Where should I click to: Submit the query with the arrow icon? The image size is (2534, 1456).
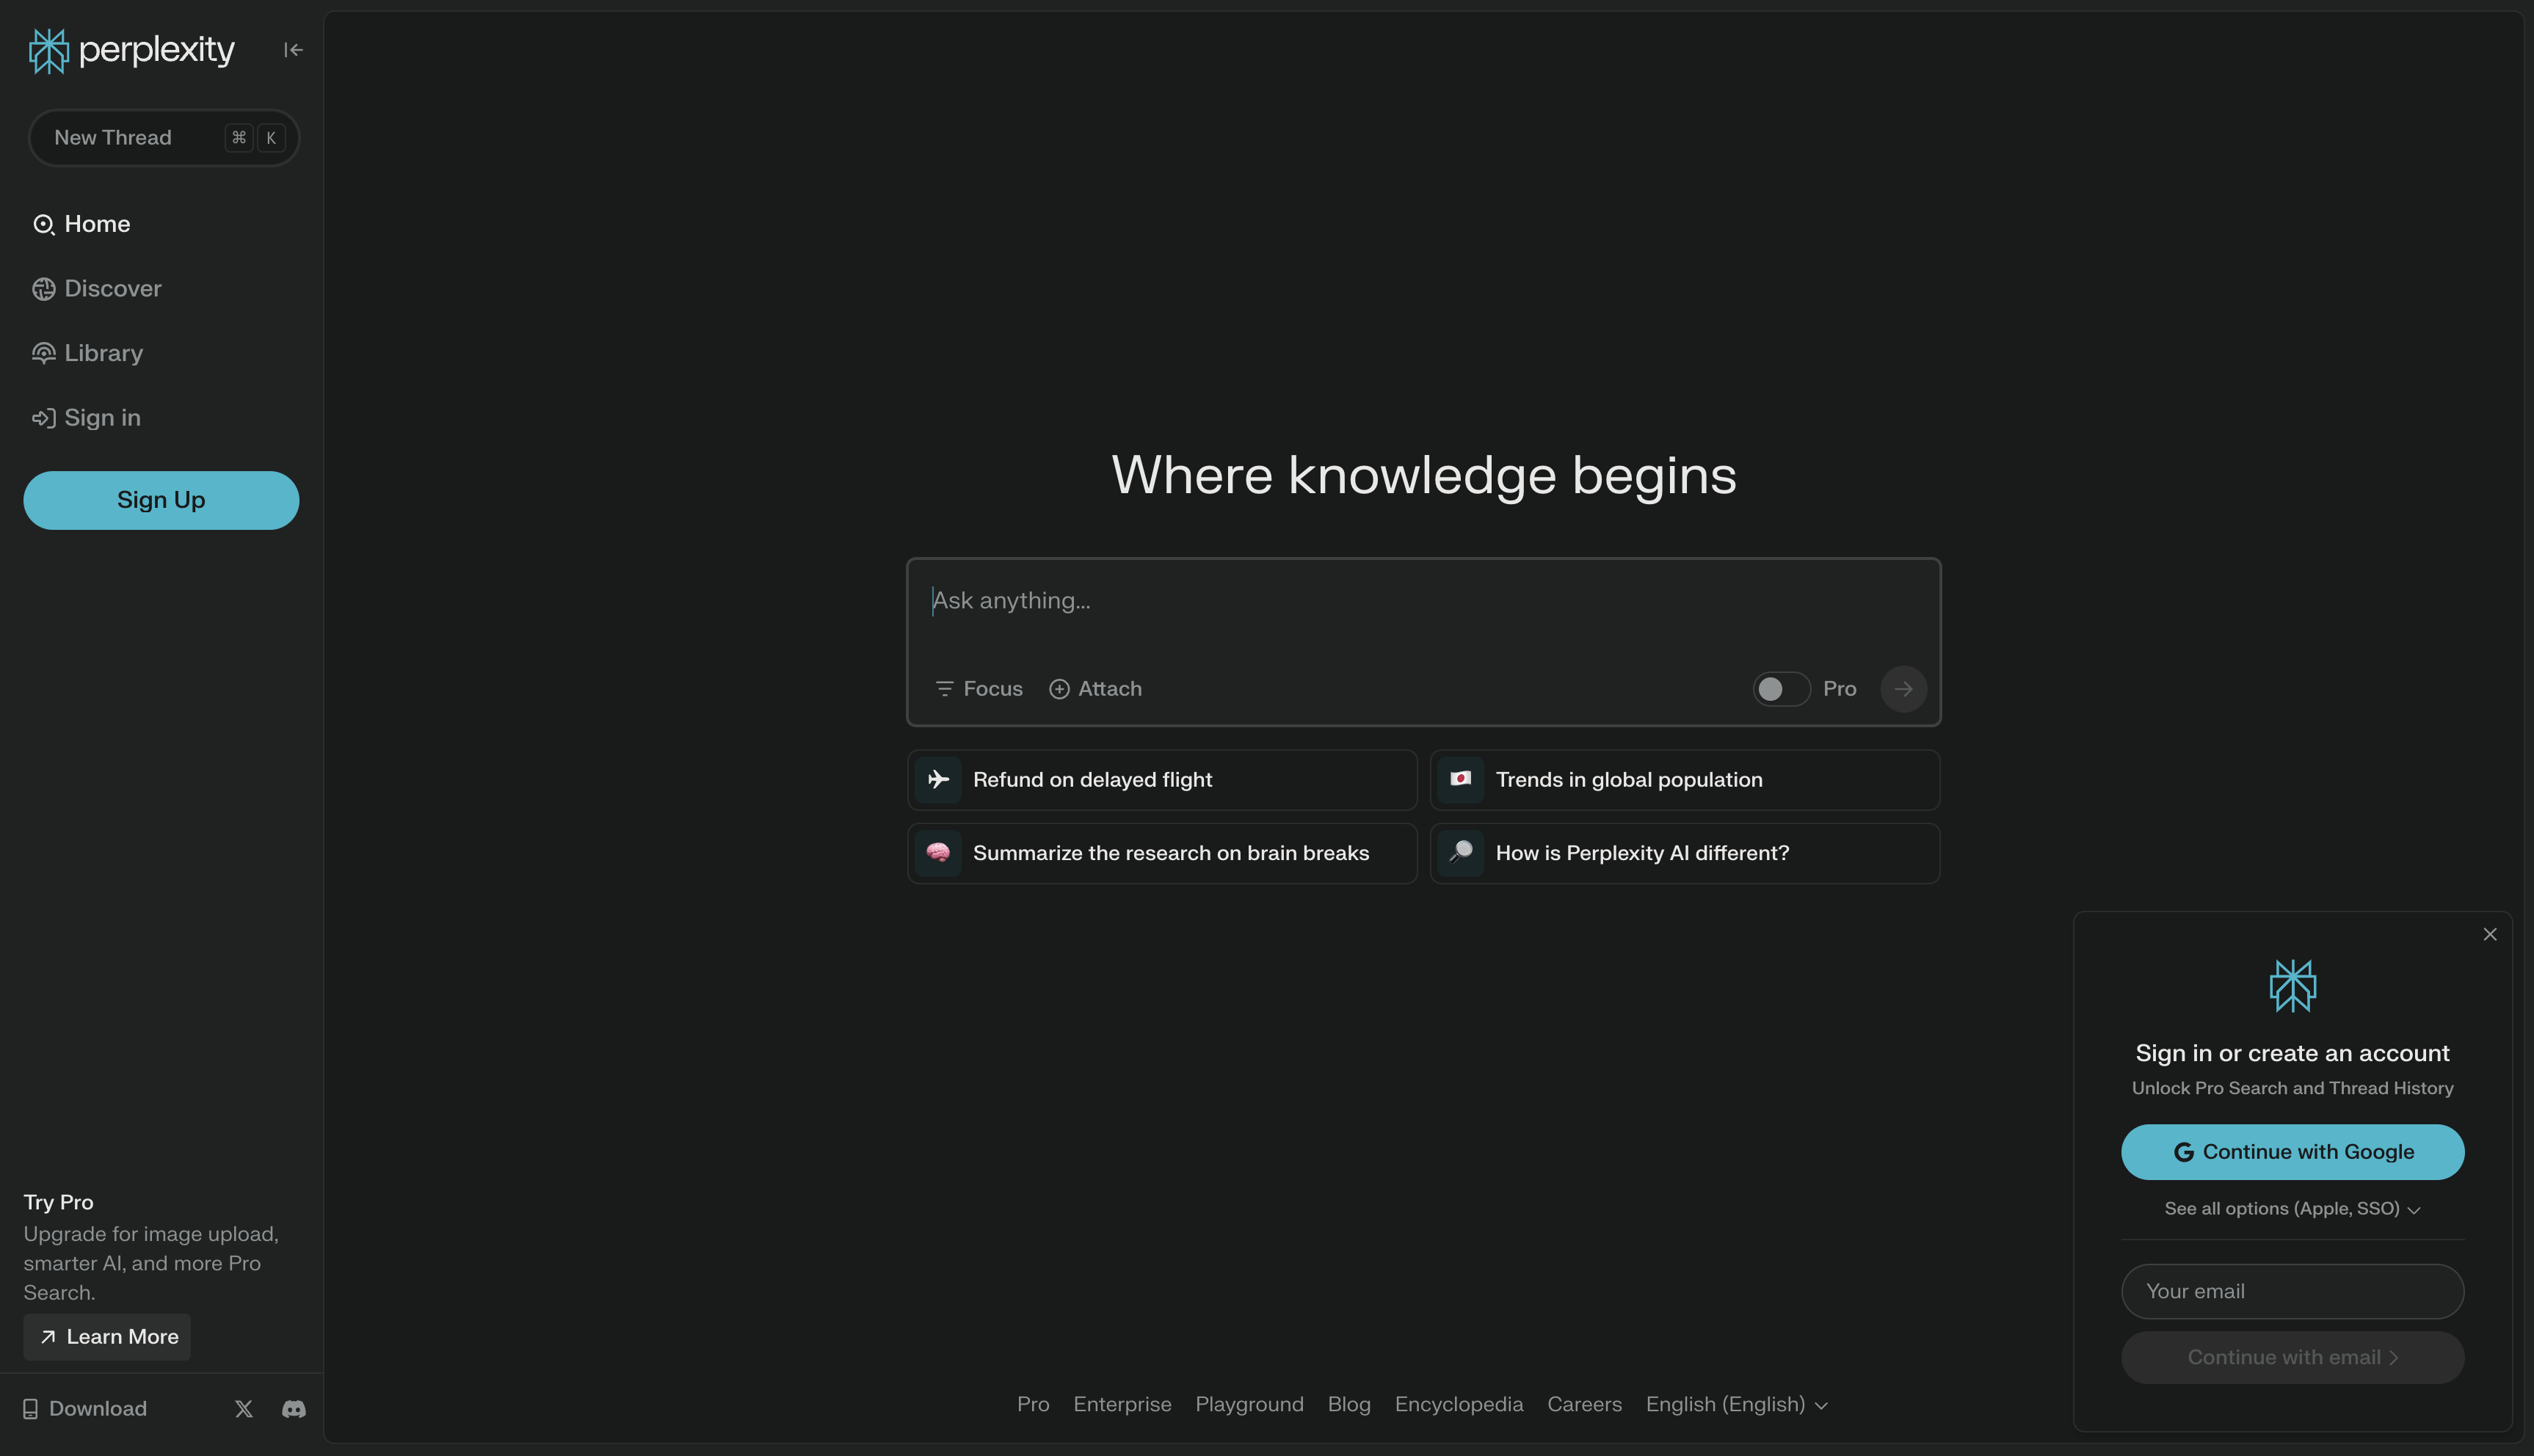(x=1902, y=689)
